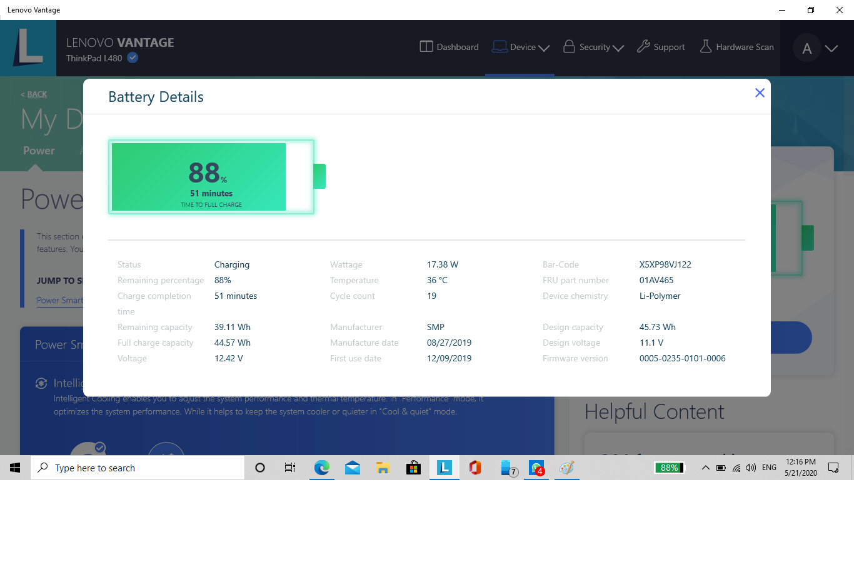Click the Intelligent Cooling icon

tap(41, 383)
